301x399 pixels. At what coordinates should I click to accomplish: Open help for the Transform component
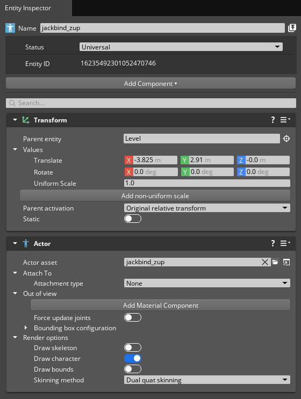[273, 120]
